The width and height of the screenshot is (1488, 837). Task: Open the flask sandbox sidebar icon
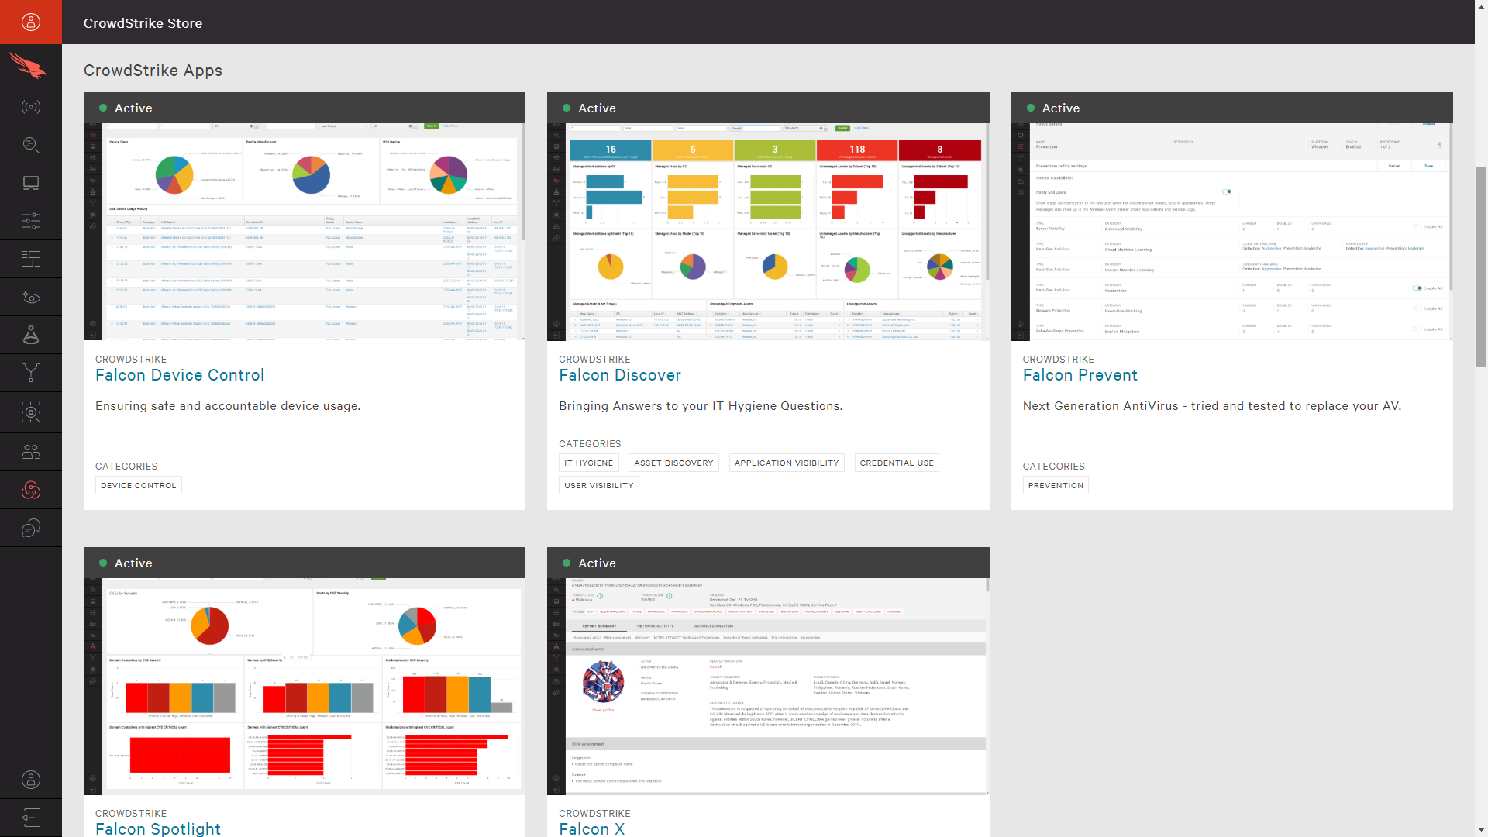tap(31, 335)
